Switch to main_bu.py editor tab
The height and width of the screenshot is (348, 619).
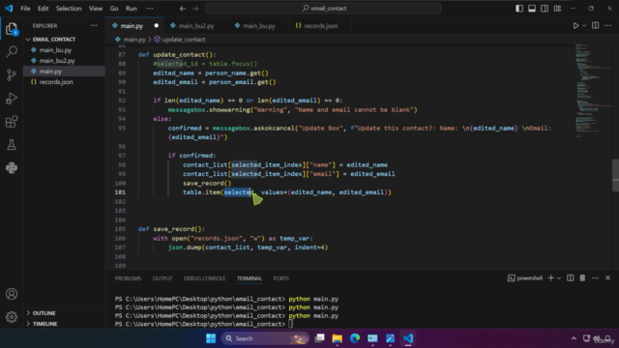tap(258, 26)
